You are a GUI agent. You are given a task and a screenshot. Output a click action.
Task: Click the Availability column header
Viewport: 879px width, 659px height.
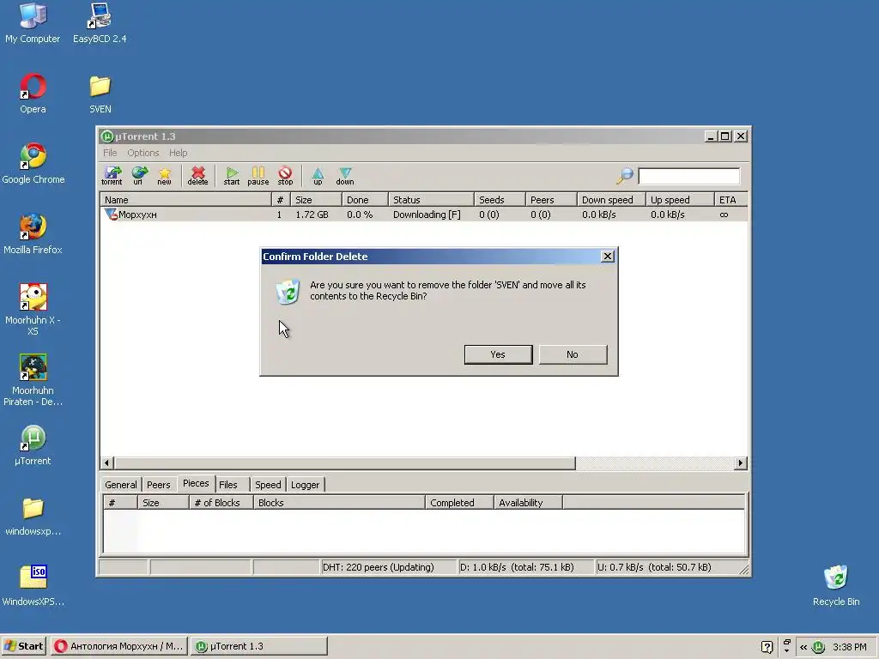pos(528,503)
